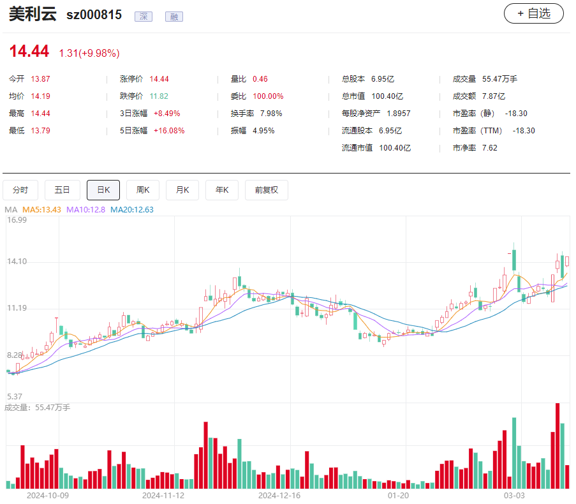Click the 16.99 price axis label
Screen dimensions: 576x504
pyautogui.click(x=17, y=220)
